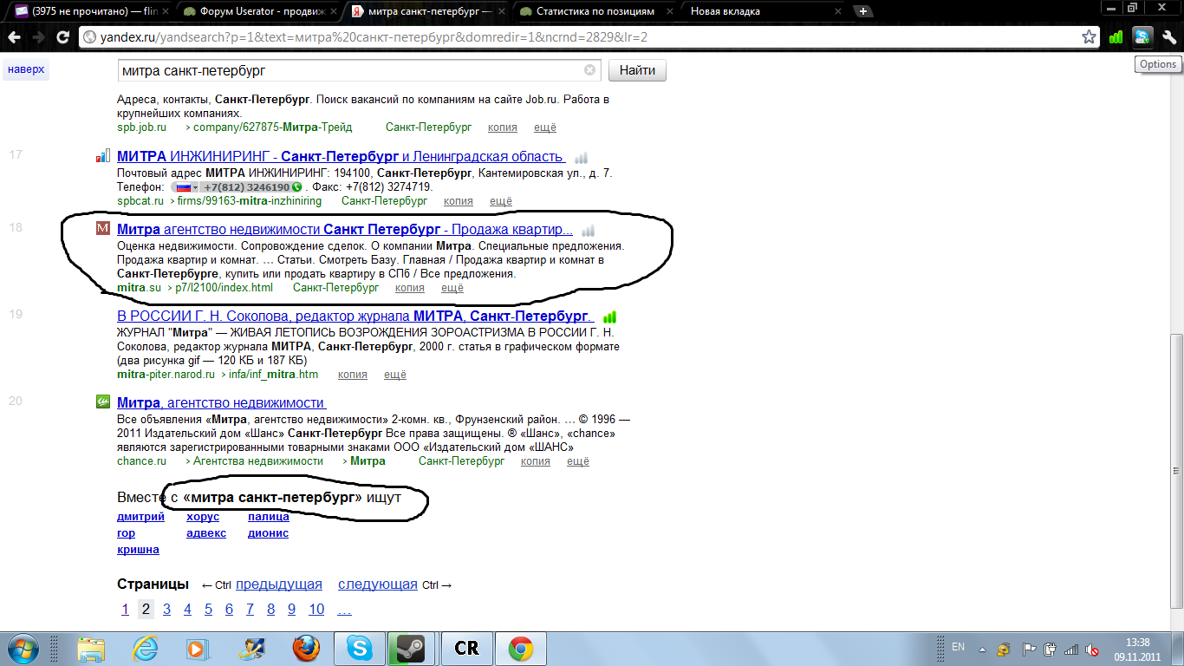
Task: Open the CR application in the taskbar
Action: pyautogui.click(x=467, y=648)
